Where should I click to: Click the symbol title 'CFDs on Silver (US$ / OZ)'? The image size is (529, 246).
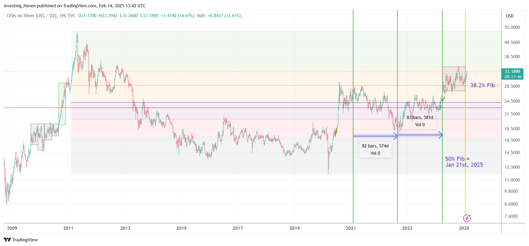point(32,16)
